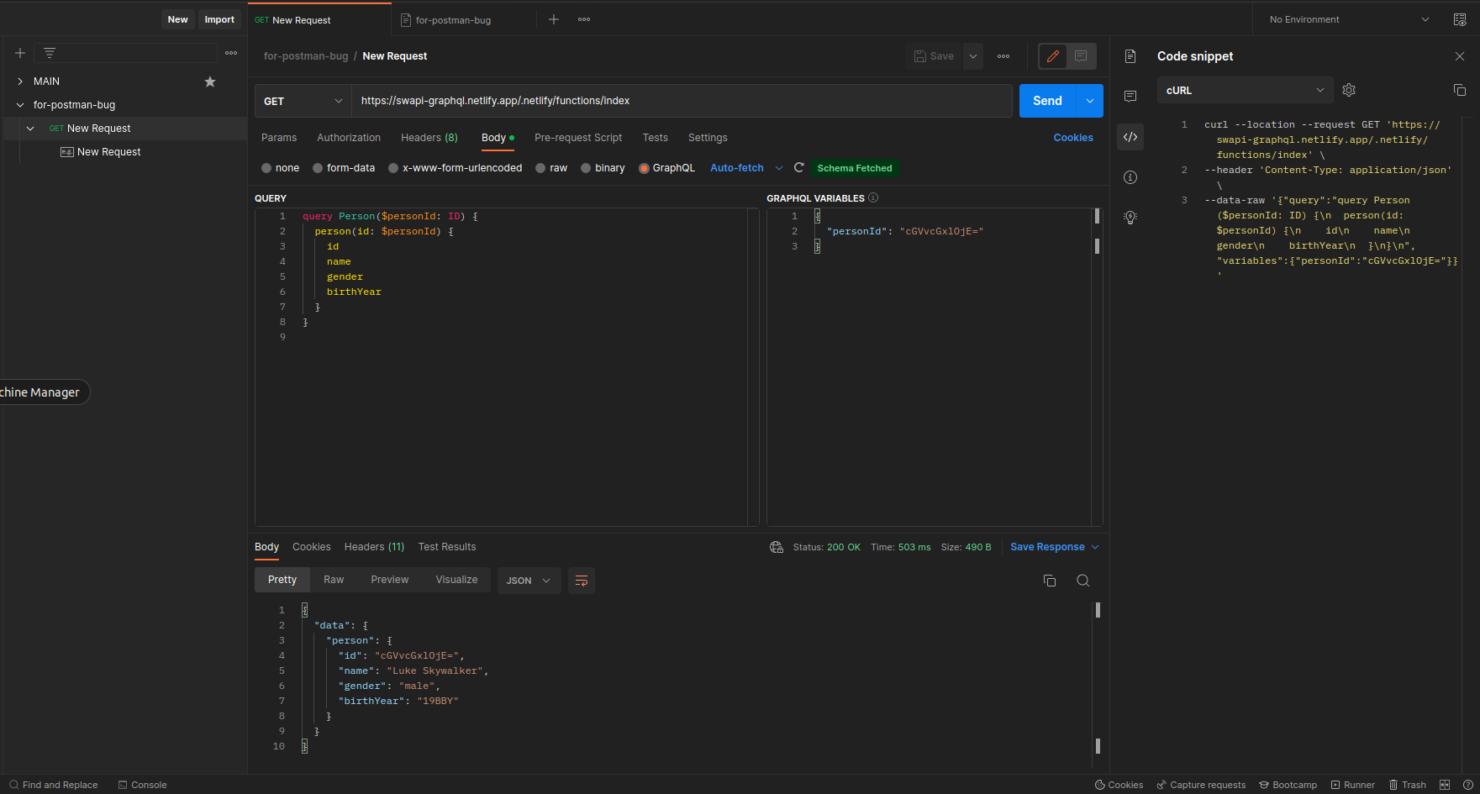This screenshot has width=1480, height=794.
Task: Open cURL language dropdown
Action: point(1245,90)
